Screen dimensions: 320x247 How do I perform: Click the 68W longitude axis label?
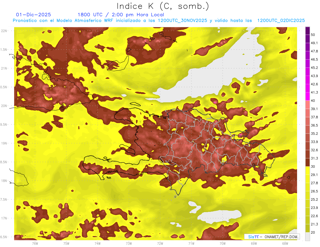285,243
